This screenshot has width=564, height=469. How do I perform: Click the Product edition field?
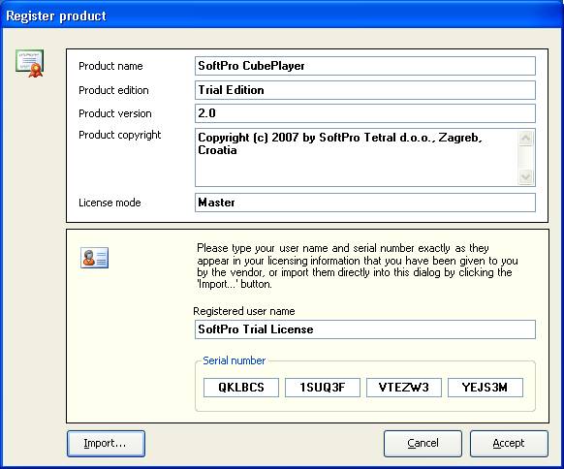pos(365,90)
